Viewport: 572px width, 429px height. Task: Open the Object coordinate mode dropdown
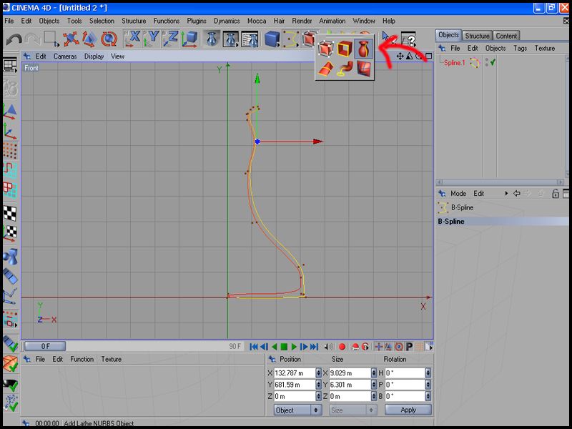(x=297, y=410)
